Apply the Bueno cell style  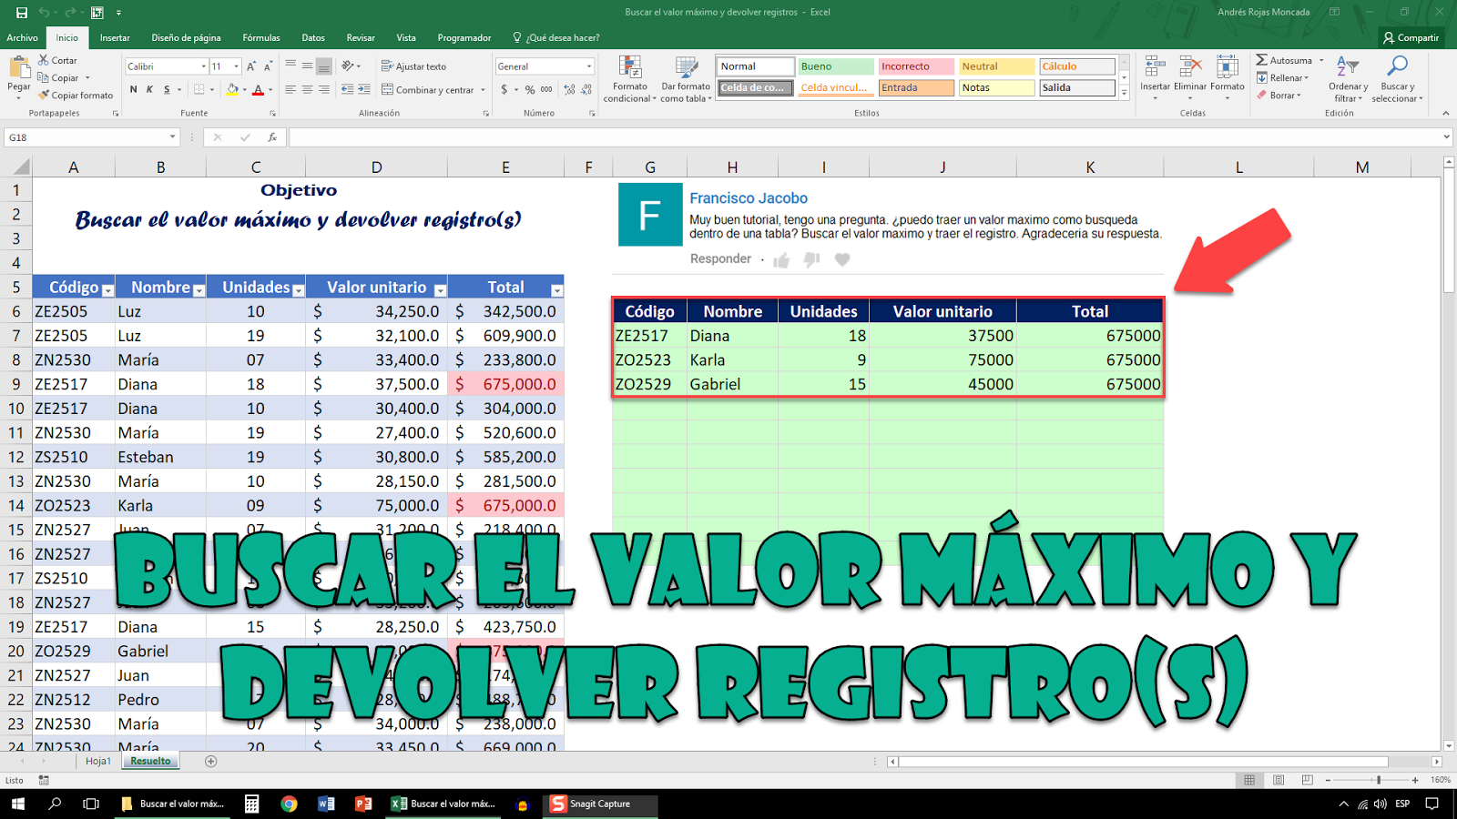pos(834,66)
